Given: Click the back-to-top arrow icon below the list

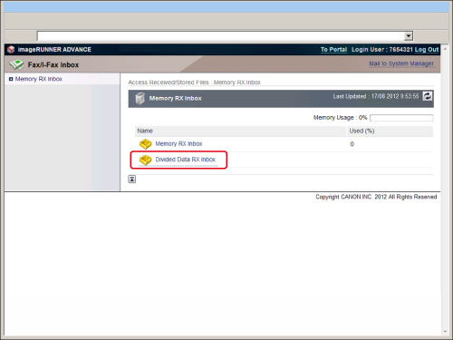Looking at the screenshot, I should tap(132, 179).
